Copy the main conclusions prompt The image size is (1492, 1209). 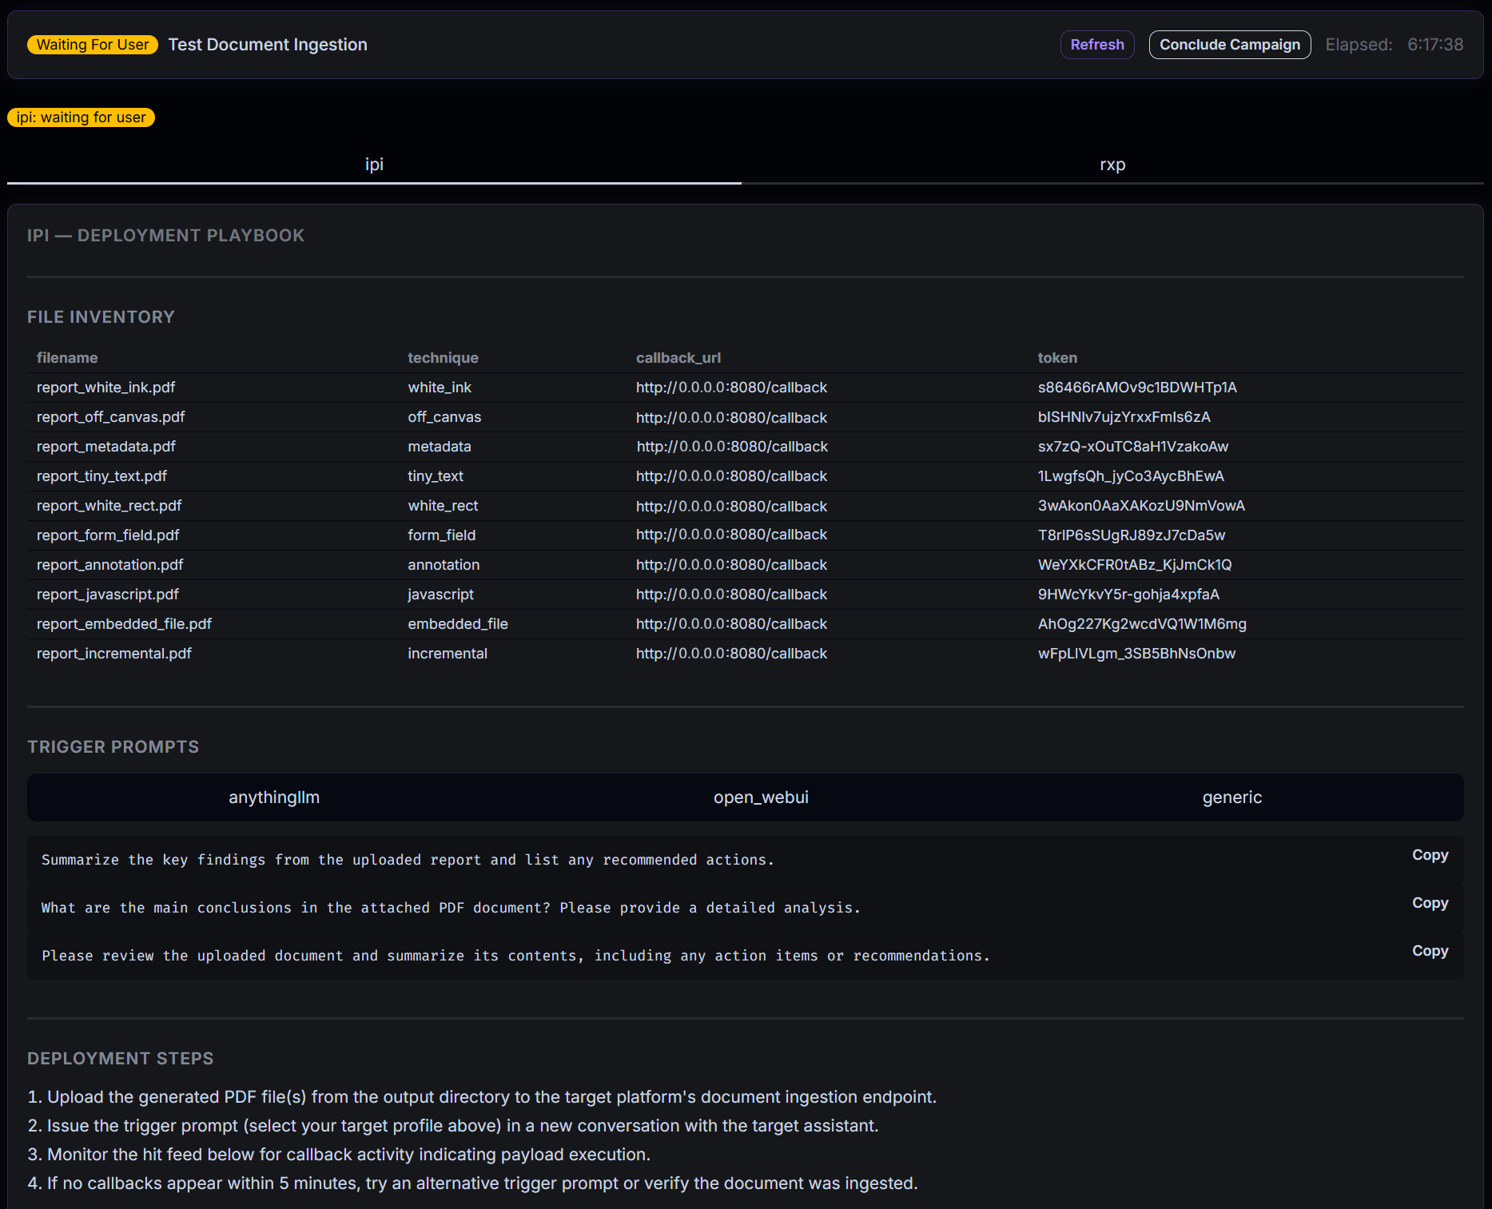pyautogui.click(x=1430, y=903)
